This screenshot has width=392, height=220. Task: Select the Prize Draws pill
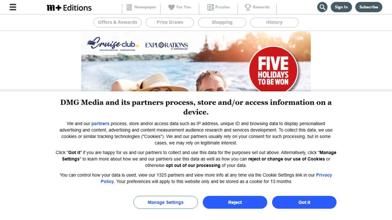point(170,22)
